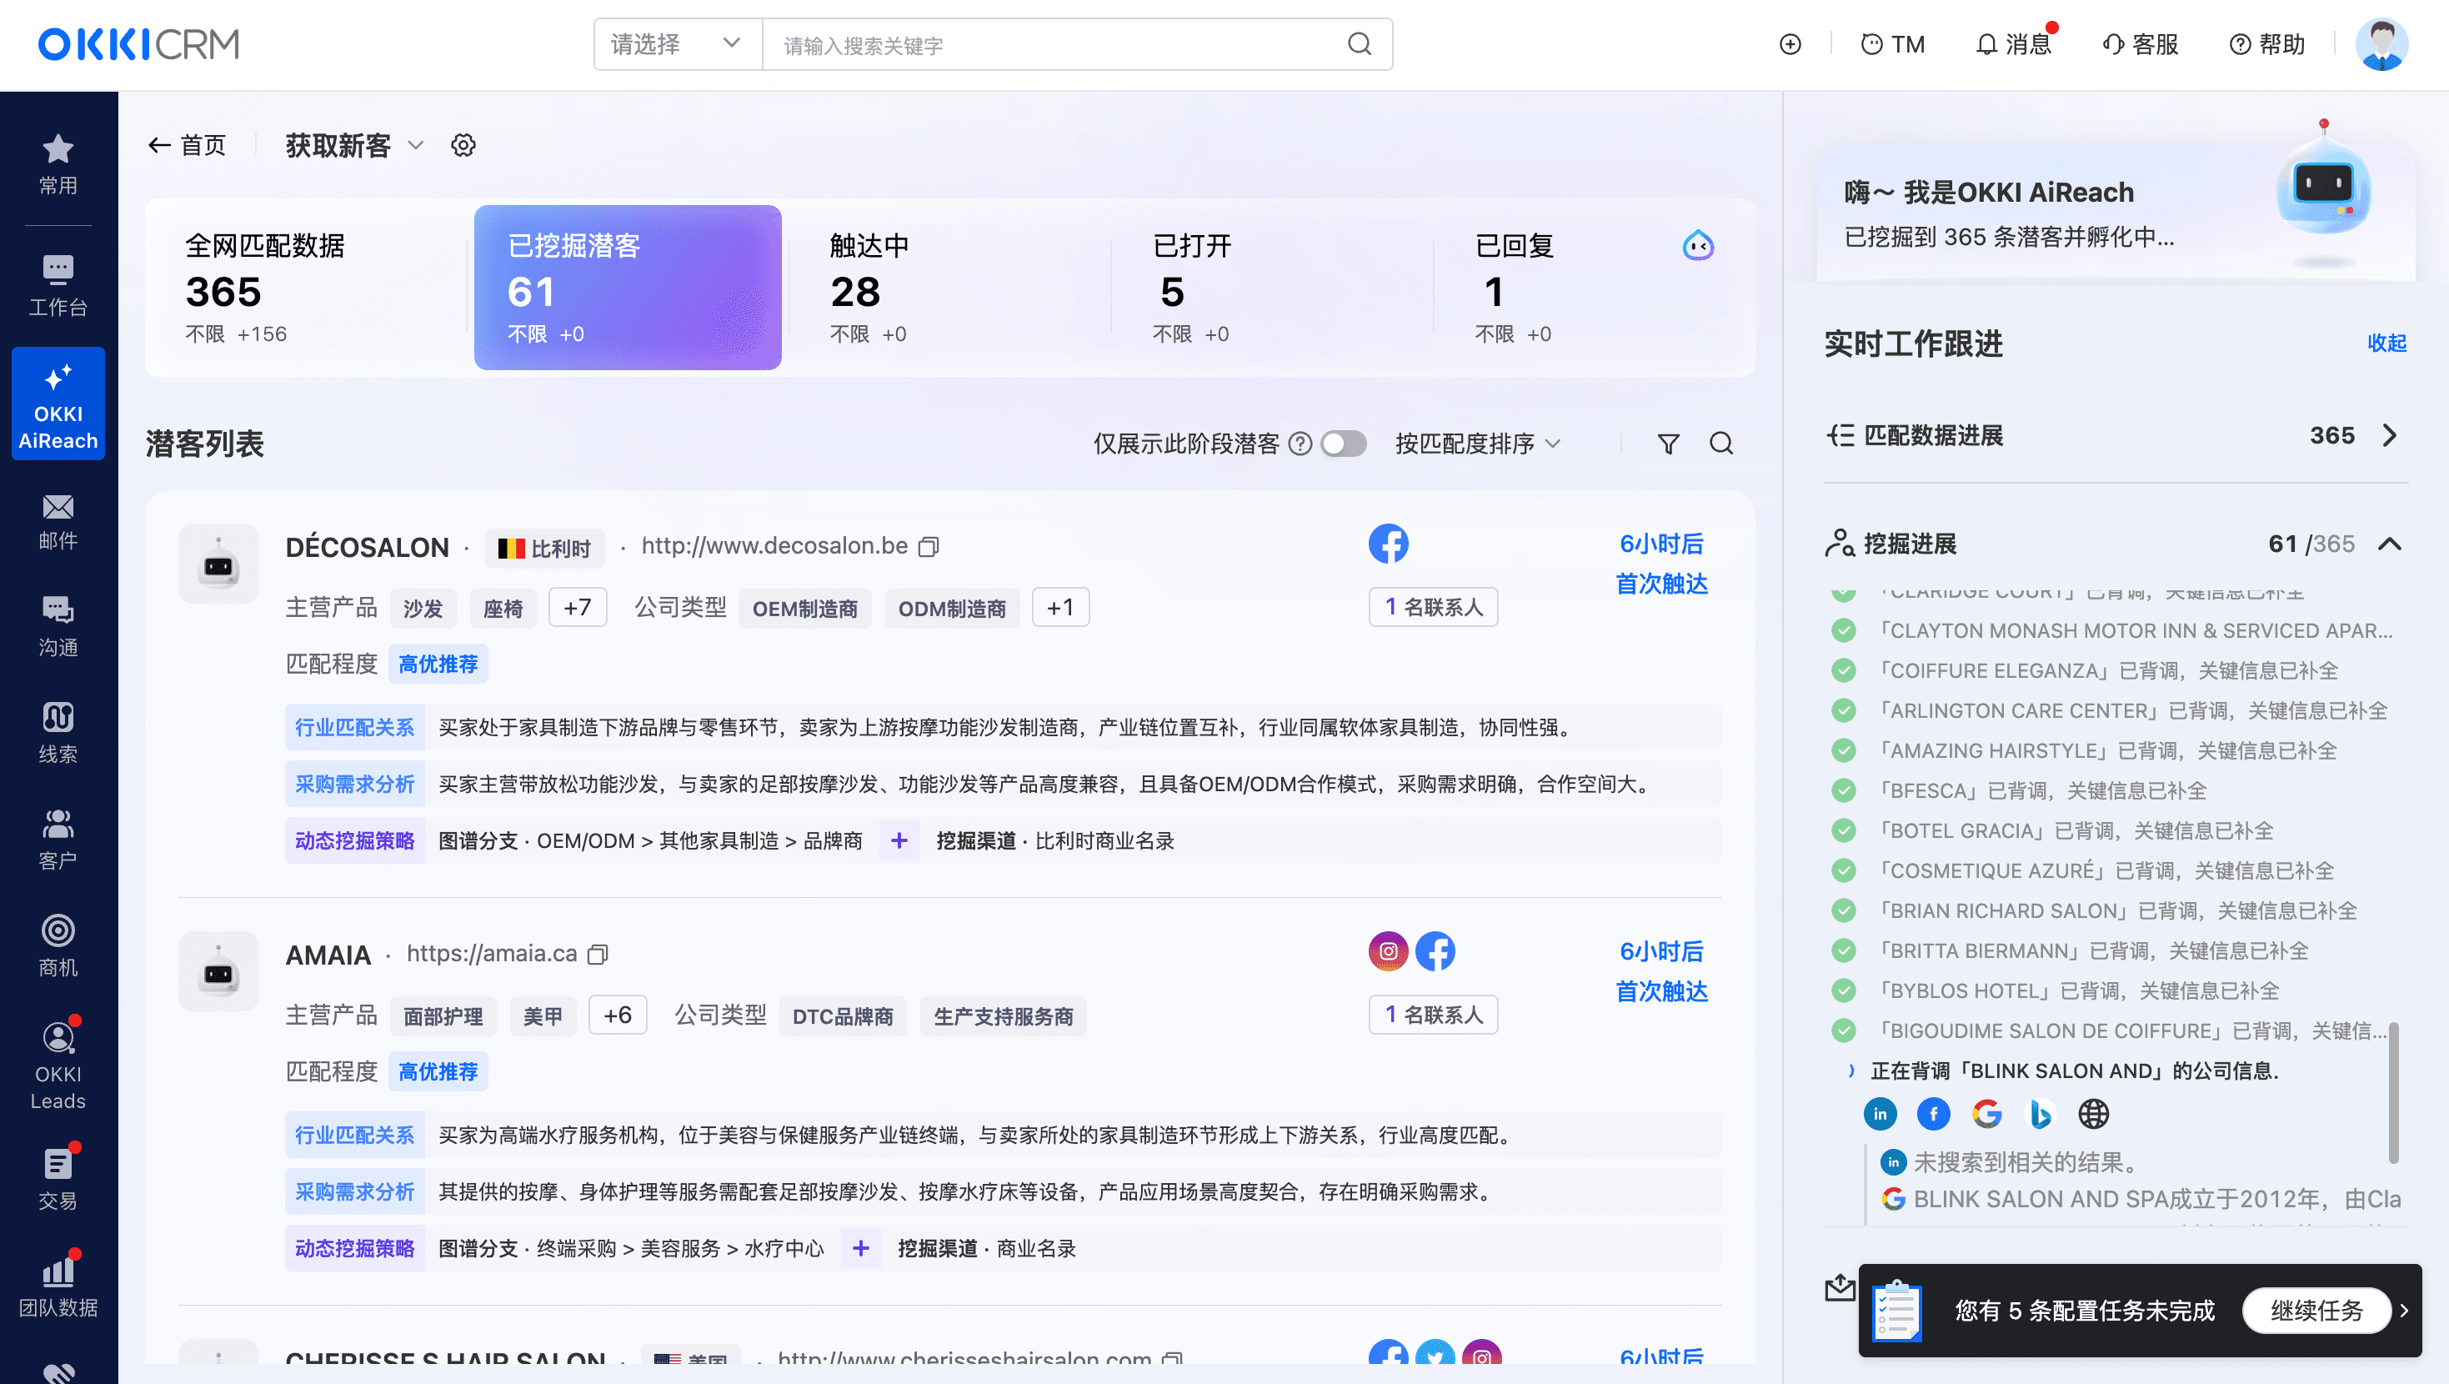Image resolution: width=2449 pixels, height=1384 pixels.
Task: Click the 继续任务 button
Action: (2315, 1311)
